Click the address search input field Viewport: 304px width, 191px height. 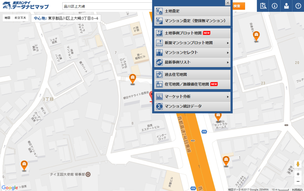coord(107,6)
